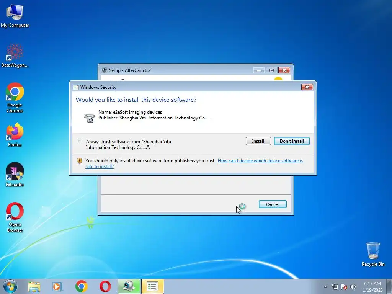Close the AlterCam Setup window
392x294 pixels.
(284, 70)
